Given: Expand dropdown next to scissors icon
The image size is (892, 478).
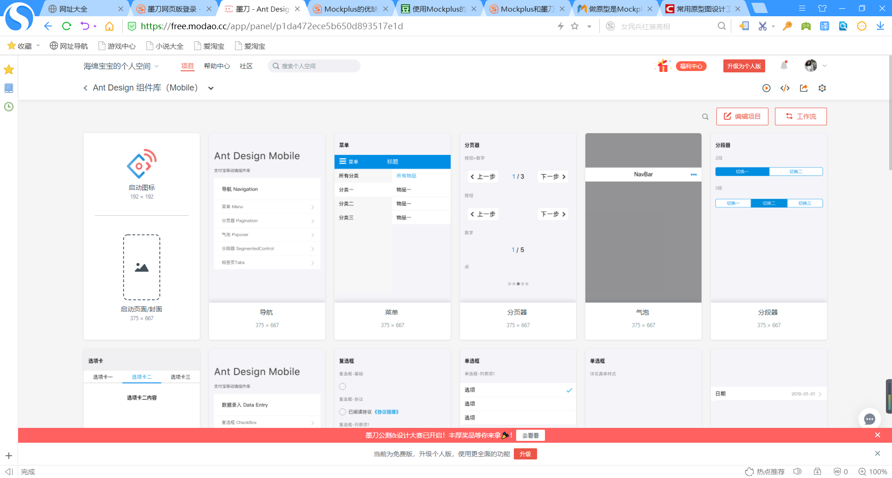Looking at the screenshot, I should pyautogui.click(x=773, y=26).
